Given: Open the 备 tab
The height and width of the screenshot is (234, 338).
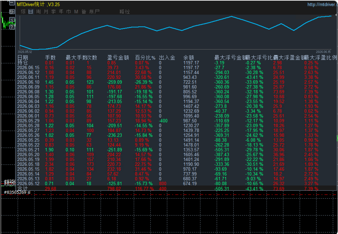Looking at the screenshot, I should (84, 12).
